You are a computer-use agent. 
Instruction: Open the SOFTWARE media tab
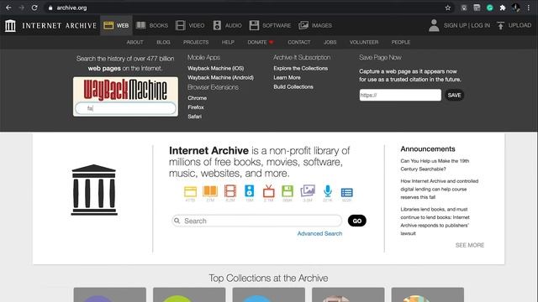point(270,25)
